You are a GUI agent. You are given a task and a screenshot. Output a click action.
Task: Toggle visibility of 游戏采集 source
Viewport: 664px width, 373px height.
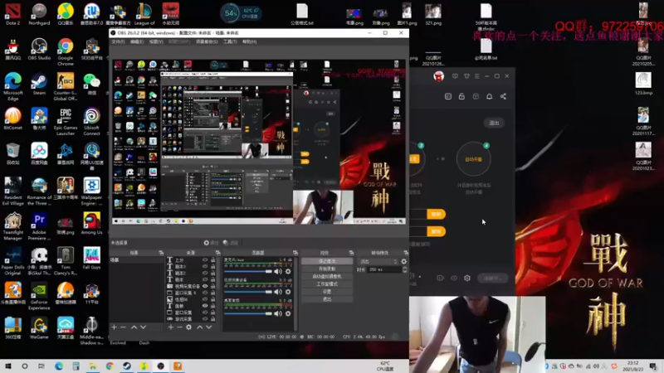205,319
